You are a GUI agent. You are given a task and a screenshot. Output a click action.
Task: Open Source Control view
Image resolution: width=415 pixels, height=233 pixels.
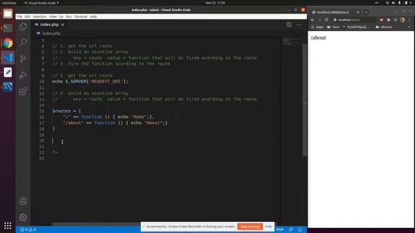tap(23, 59)
